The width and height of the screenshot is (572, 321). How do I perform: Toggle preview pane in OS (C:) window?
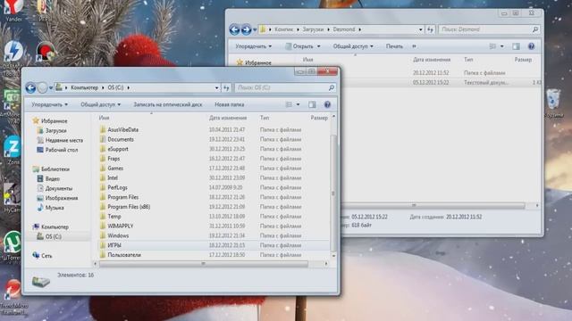[x=312, y=105]
